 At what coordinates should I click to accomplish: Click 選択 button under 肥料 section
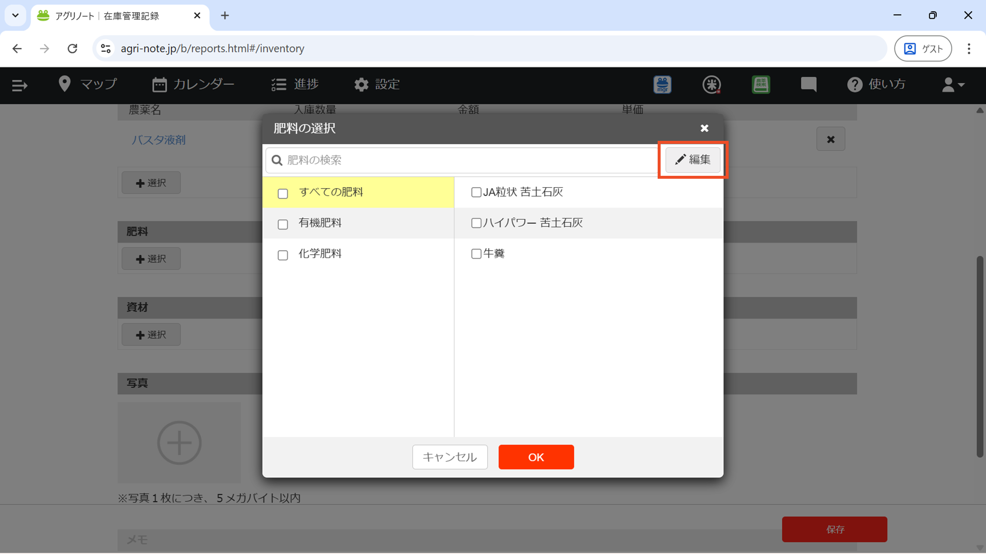[x=151, y=259]
